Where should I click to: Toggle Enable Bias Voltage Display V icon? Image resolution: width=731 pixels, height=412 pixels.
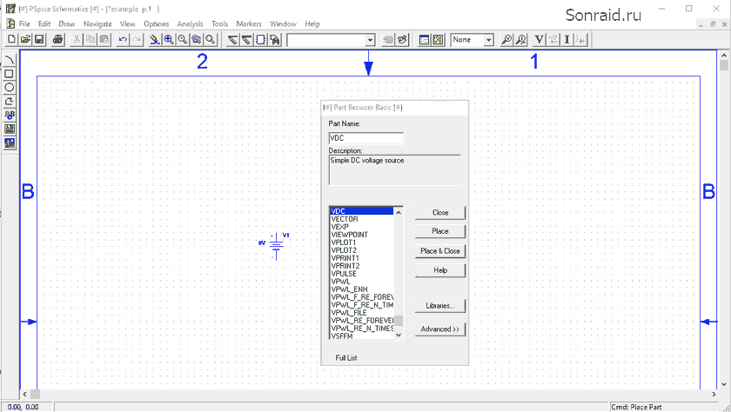pos(539,40)
